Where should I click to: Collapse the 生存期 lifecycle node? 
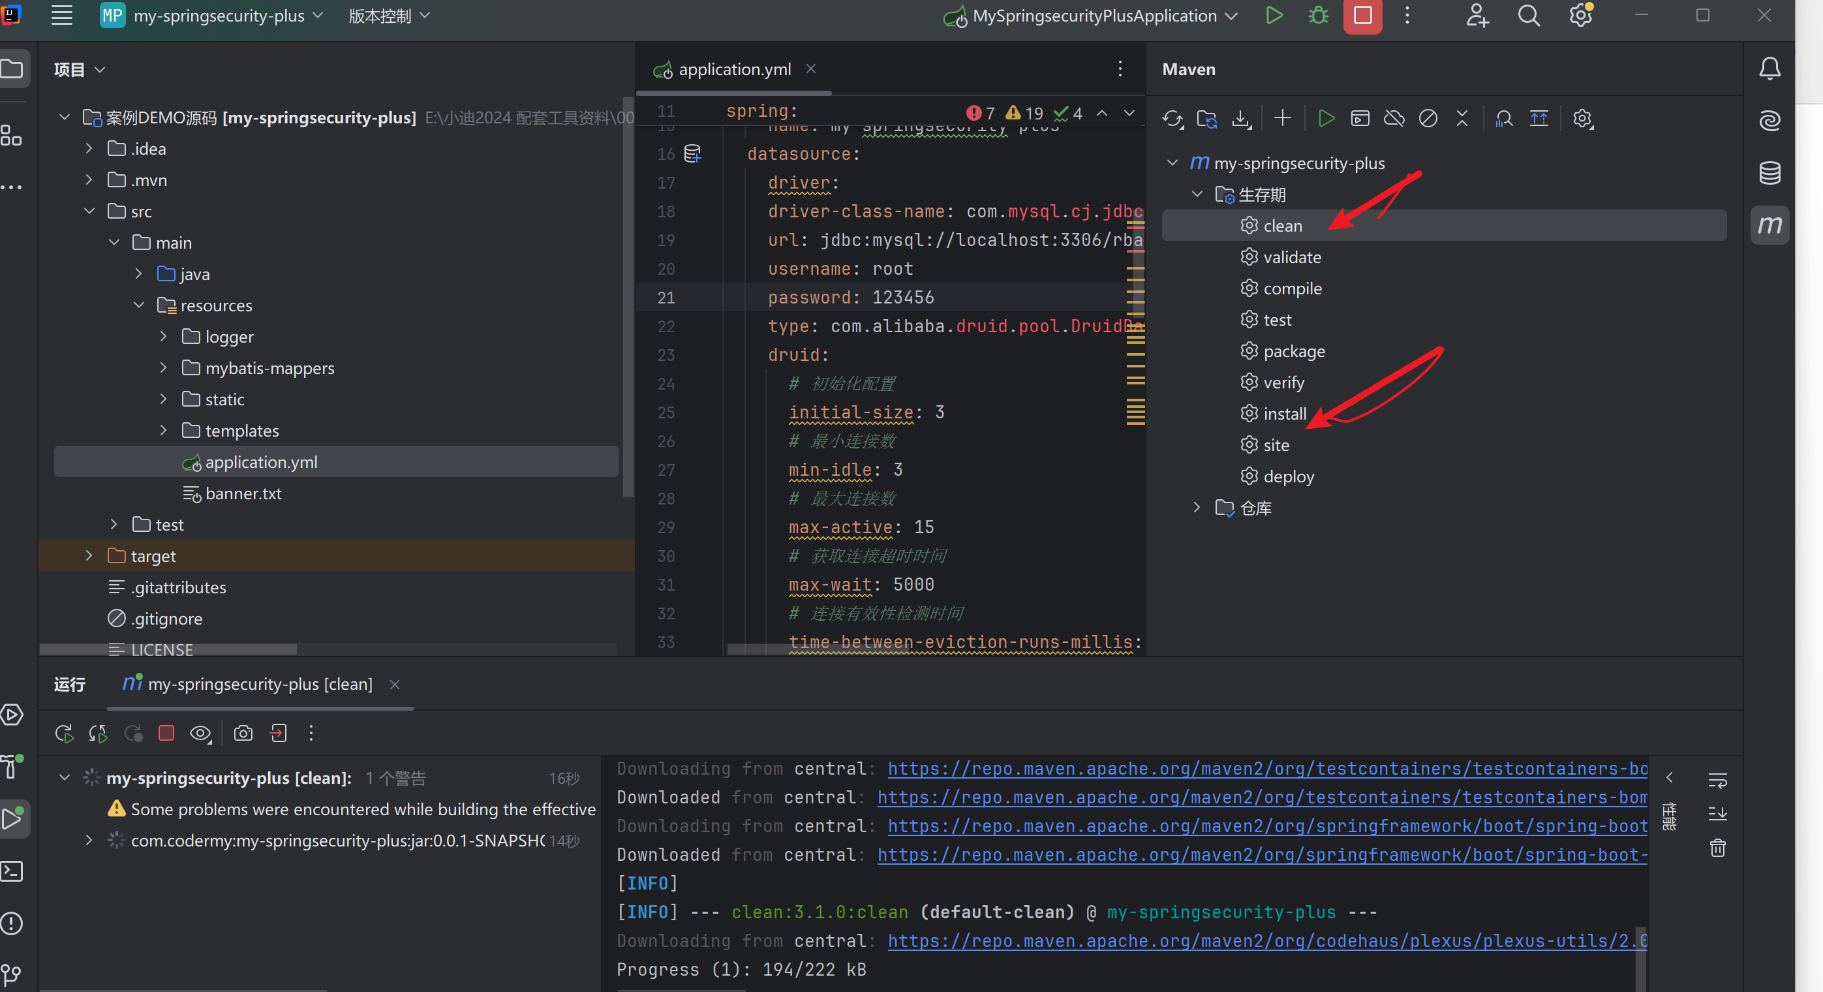1197,194
